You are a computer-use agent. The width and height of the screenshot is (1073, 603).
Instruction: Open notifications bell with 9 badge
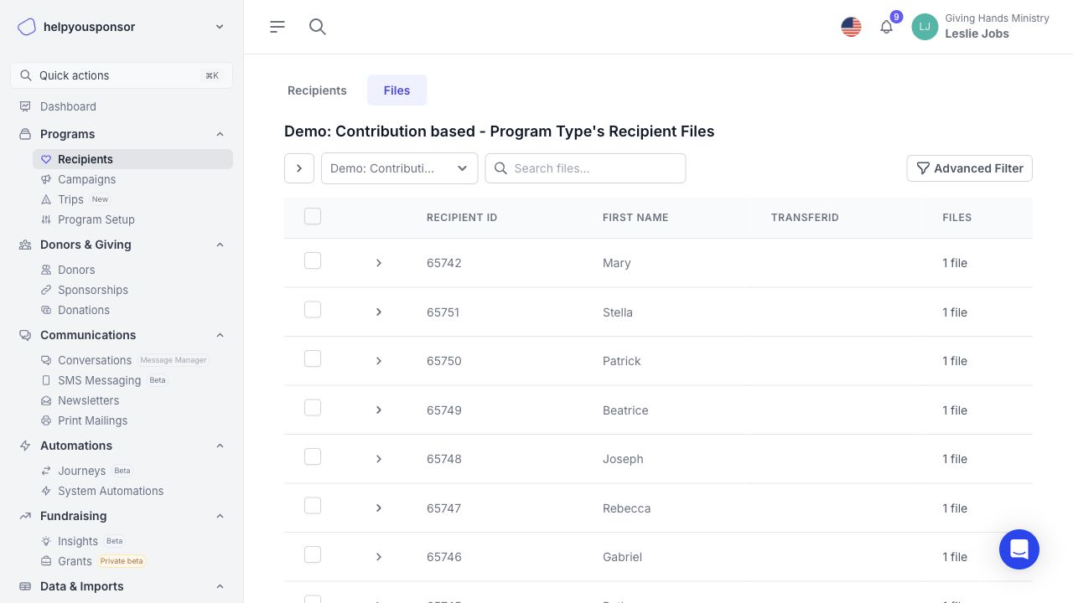[x=886, y=27]
